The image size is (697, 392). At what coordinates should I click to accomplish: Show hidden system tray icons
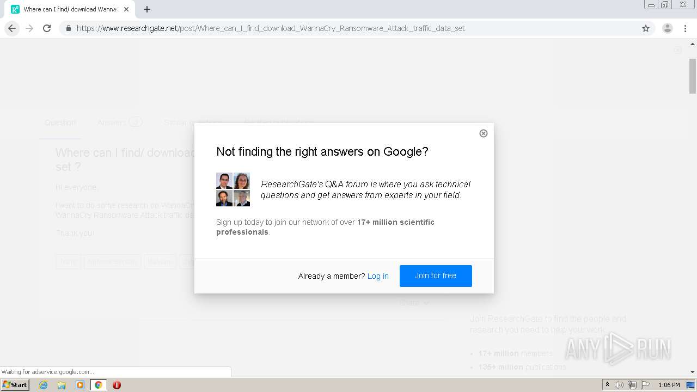[x=607, y=385]
